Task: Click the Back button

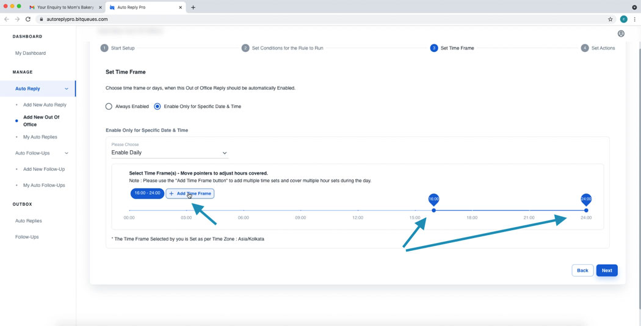Action: (582, 270)
